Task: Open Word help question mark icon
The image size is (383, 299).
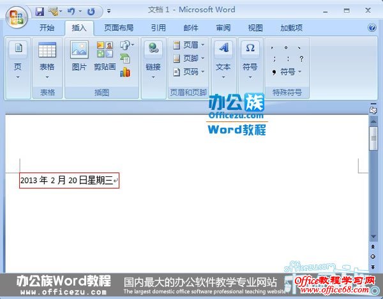Action: click(372, 27)
